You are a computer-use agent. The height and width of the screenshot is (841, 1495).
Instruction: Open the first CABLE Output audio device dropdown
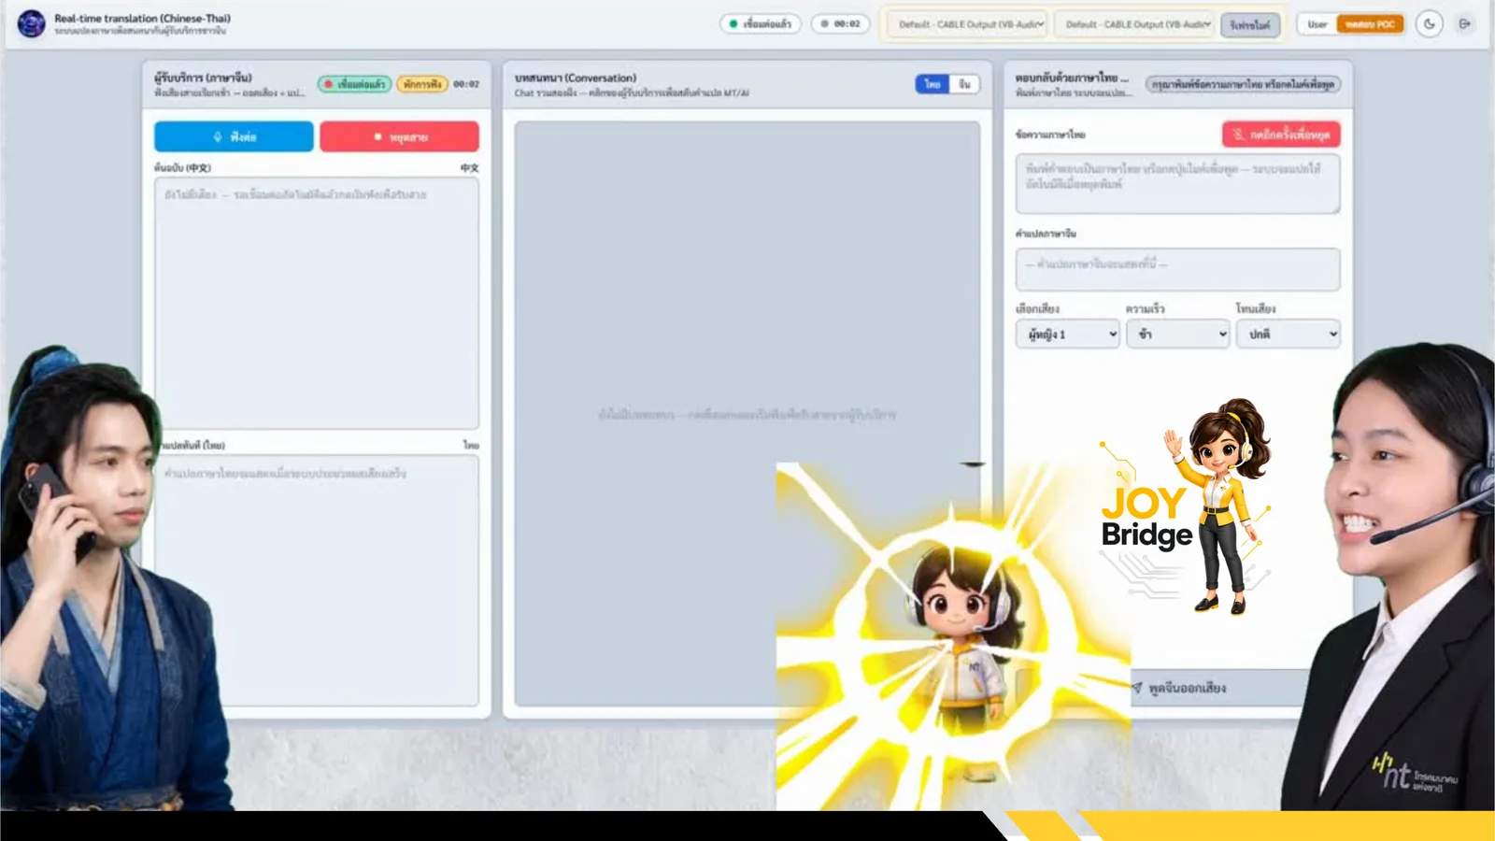(x=969, y=24)
